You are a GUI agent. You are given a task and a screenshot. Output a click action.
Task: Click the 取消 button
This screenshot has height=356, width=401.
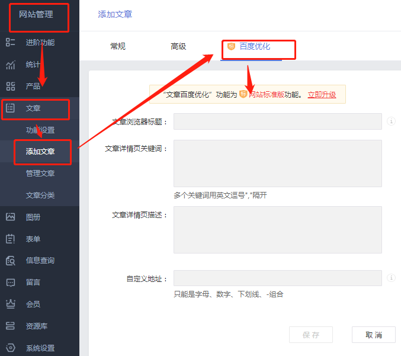coord(374,335)
